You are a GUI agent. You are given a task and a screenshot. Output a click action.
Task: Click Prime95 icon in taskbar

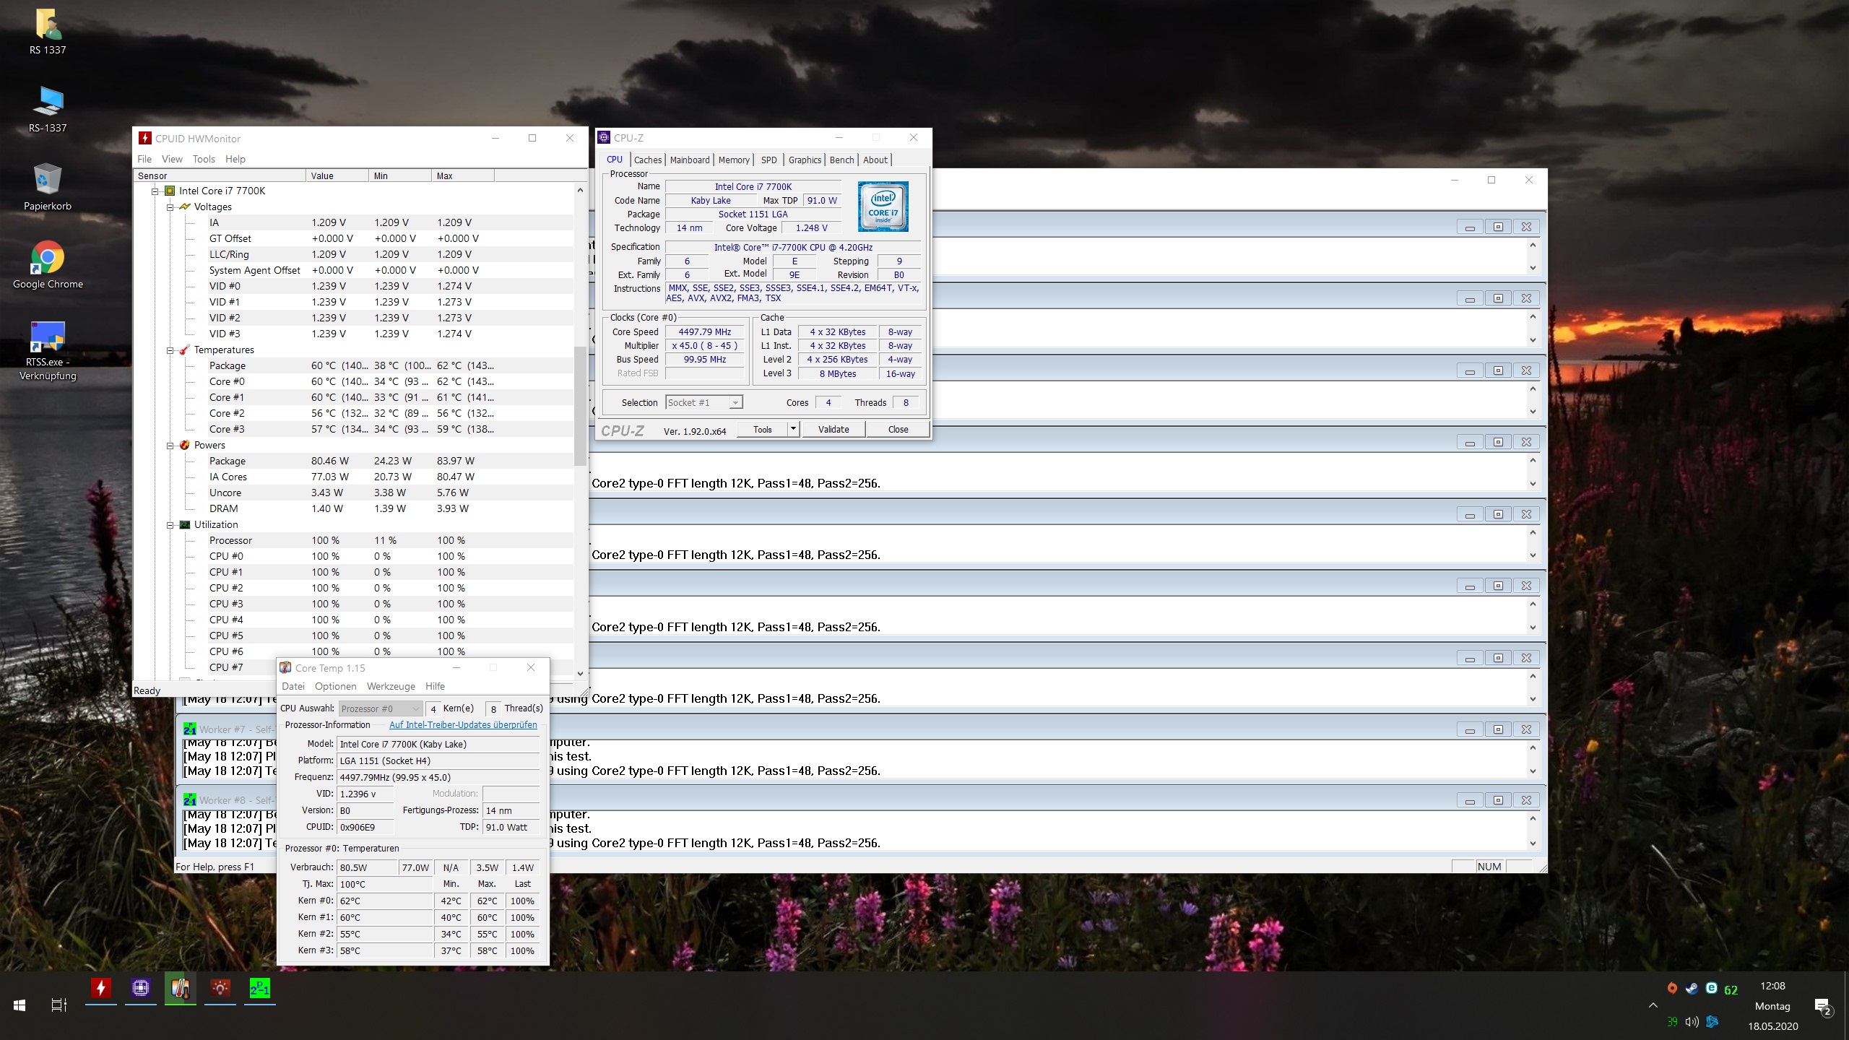[x=259, y=987]
